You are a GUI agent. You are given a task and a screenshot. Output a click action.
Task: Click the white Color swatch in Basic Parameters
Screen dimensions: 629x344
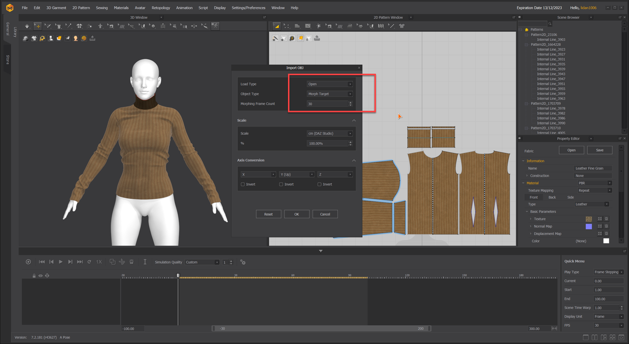pos(606,241)
